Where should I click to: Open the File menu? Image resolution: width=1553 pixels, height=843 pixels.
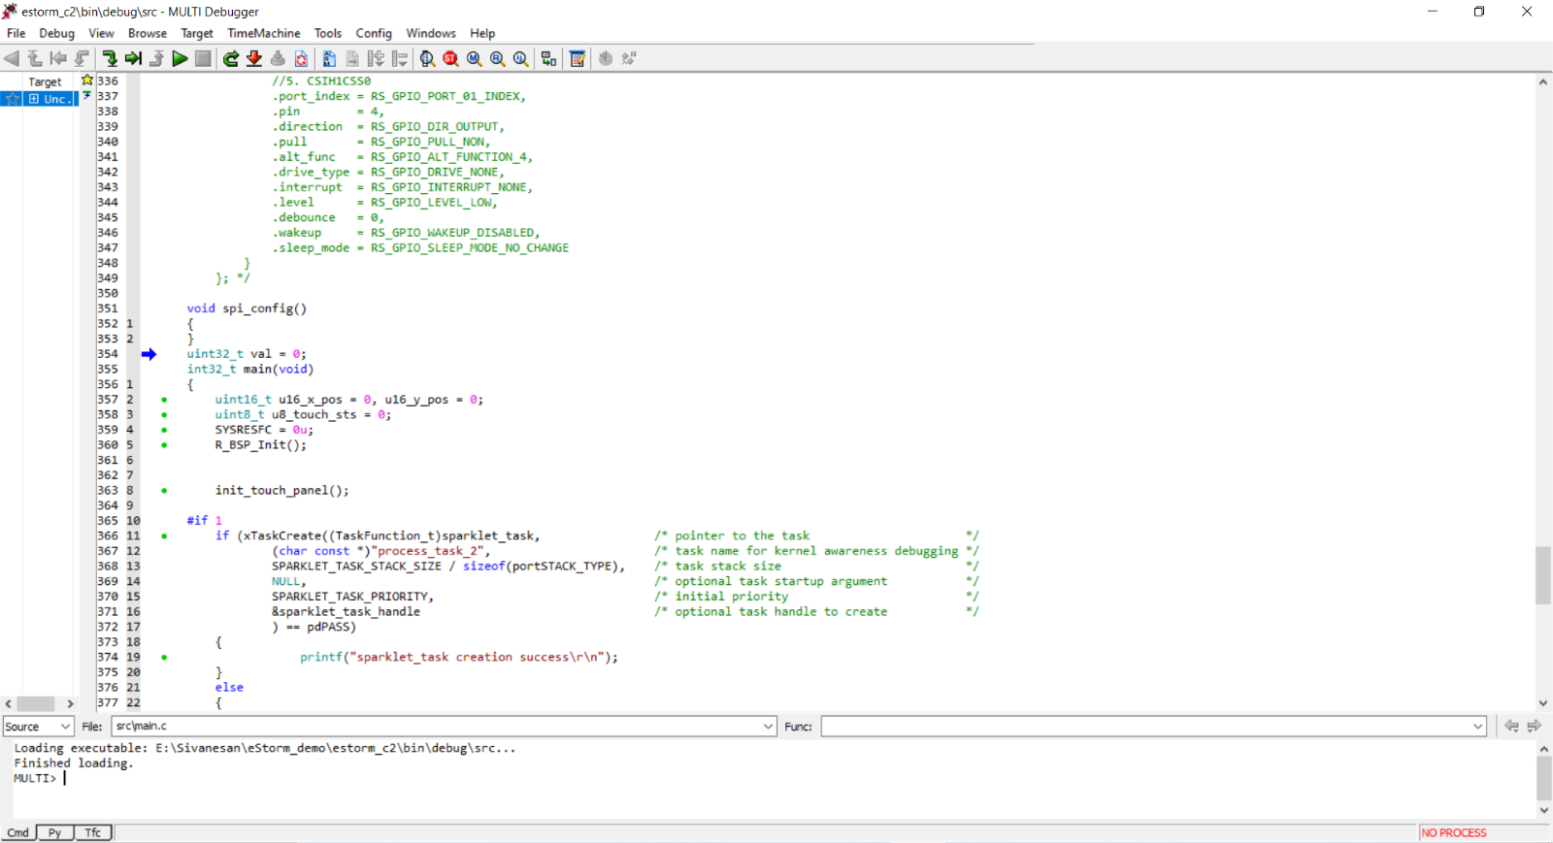17,33
